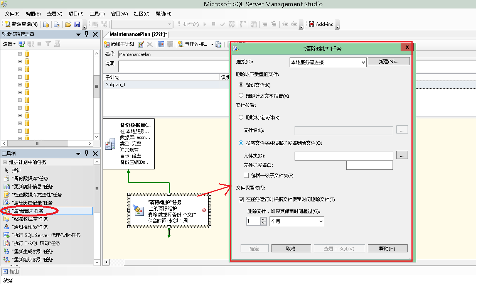Click the 社区(C) menu
The width and height of the screenshot is (477, 284).
(x=142, y=14)
